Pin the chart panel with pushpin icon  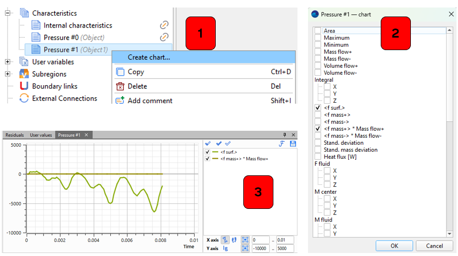(x=285, y=135)
